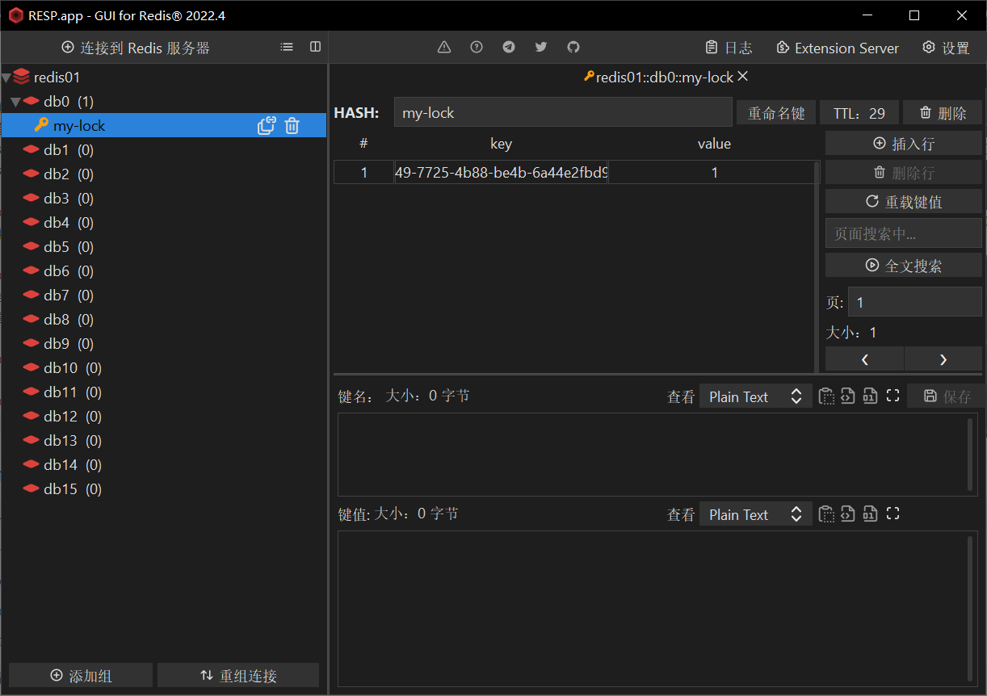Copy my-lock key name in tree
Screen dimensions: 987x696
(x=267, y=126)
